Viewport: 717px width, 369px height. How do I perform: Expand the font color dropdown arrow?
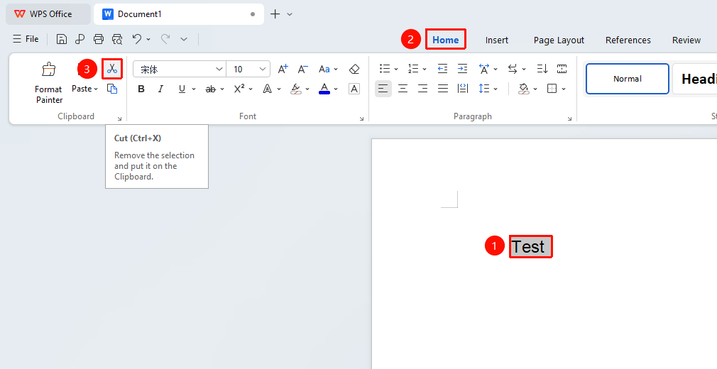[336, 89]
